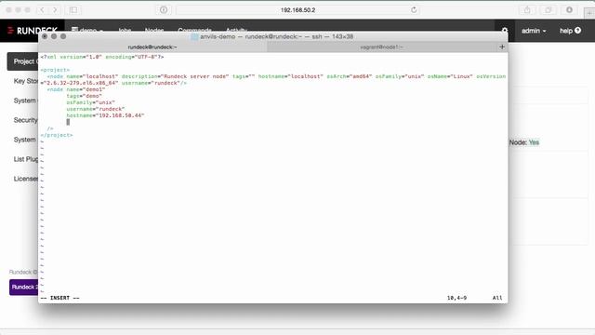The width and height of the screenshot is (595, 335).
Task: Click the reload page icon in address bar
Action: [414, 10]
